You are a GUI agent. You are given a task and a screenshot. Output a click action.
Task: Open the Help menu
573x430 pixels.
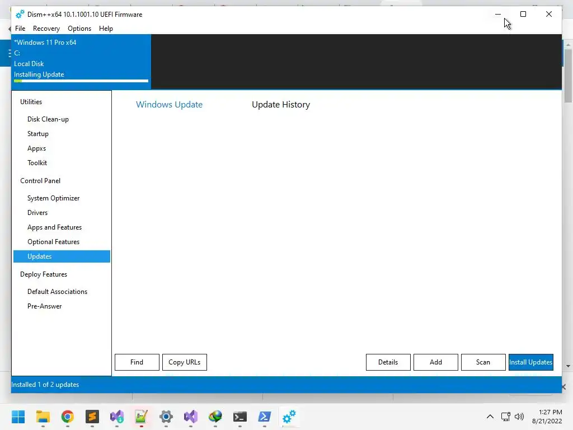click(x=106, y=29)
